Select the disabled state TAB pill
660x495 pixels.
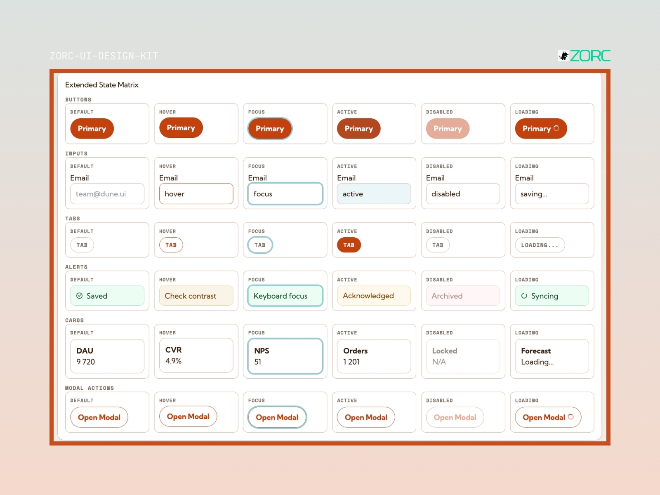[x=438, y=245]
